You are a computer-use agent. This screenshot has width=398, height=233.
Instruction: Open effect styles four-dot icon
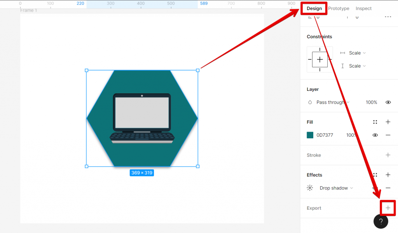(375, 175)
